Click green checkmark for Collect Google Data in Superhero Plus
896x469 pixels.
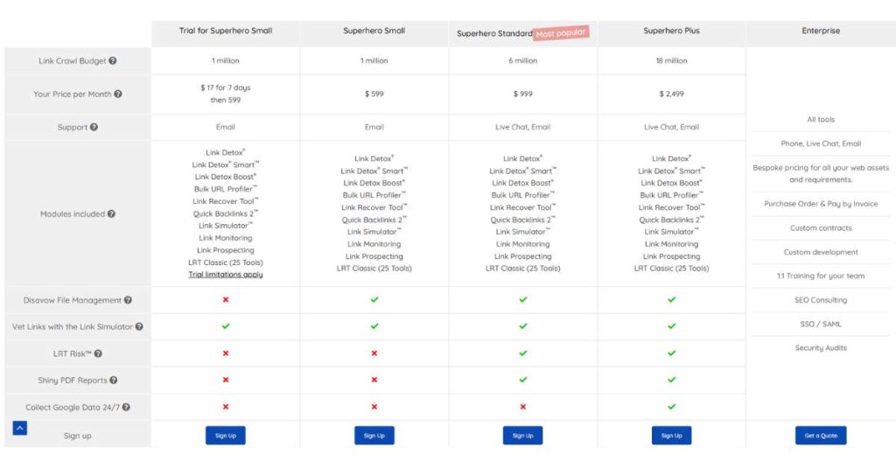point(671,407)
